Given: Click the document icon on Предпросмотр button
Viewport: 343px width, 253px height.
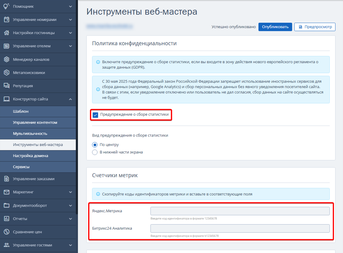Looking at the screenshot, I should pyautogui.click(x=301, y=27).
